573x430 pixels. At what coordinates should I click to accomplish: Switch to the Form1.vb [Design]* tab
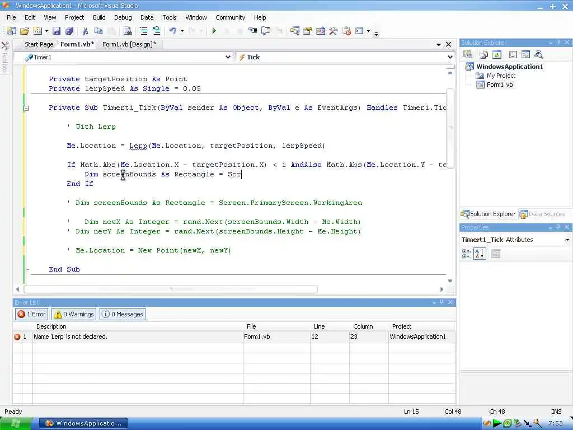[x=129, y=44]
